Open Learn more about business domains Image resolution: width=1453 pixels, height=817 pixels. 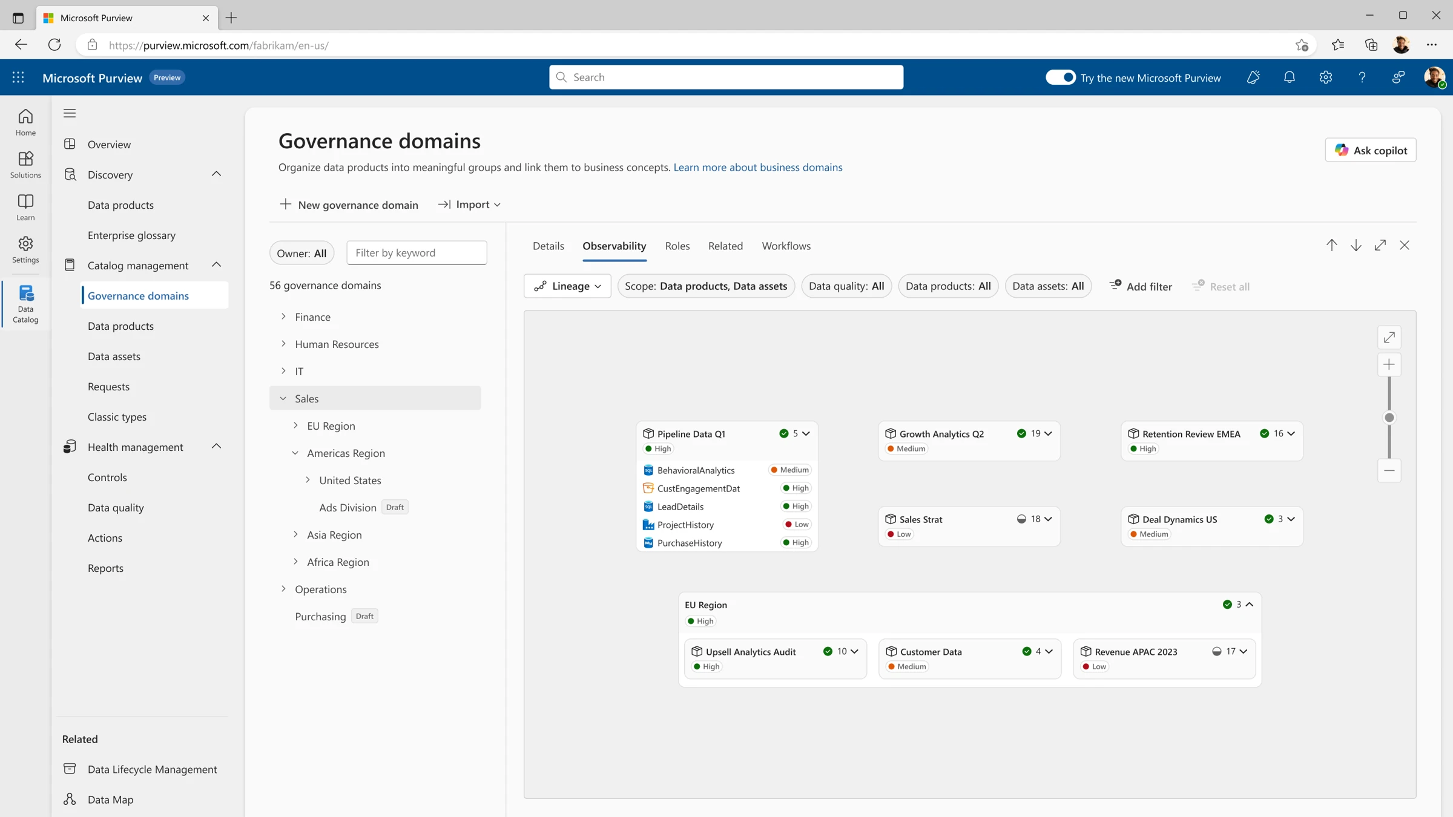(758, 167)
